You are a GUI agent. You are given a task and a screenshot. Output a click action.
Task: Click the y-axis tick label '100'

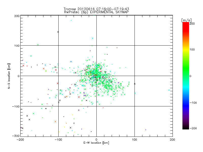(17, 46)
